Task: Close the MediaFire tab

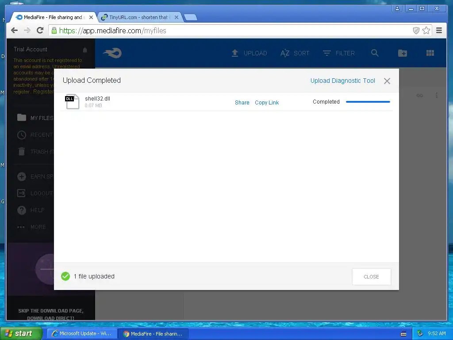Action: pyautogui.click(x=91, y=17)
